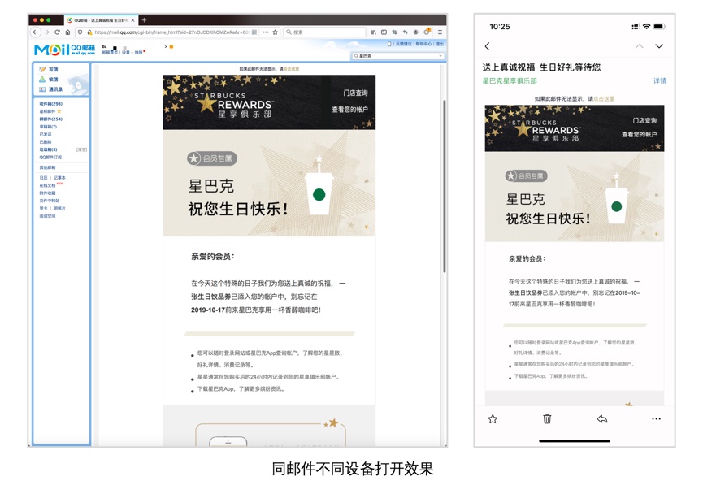The height and width of the screenshot is (485, 703).
Task: Show QR code icon in address bar
Action: 254,32
